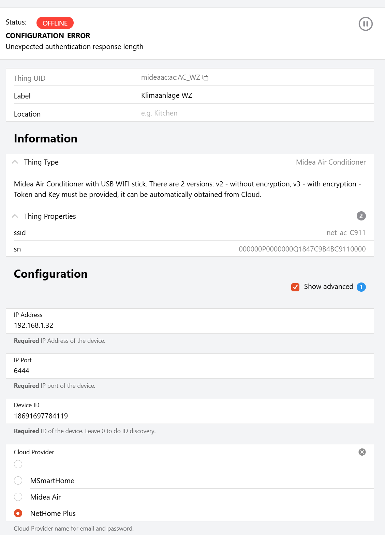The width and height of the screenshot is (385, 535).
Task: Clear the Cloud Provider selection
Action: (x=362, y=452)
